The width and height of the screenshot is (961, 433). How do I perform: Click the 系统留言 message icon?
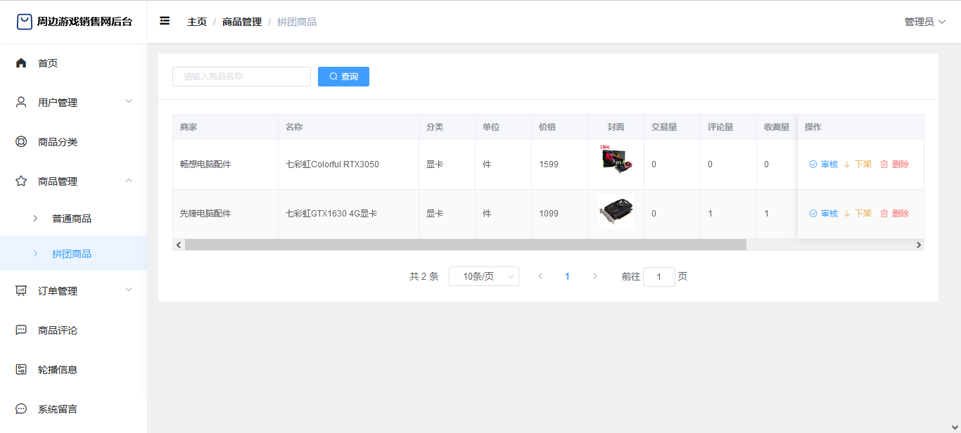pos(21,409)
